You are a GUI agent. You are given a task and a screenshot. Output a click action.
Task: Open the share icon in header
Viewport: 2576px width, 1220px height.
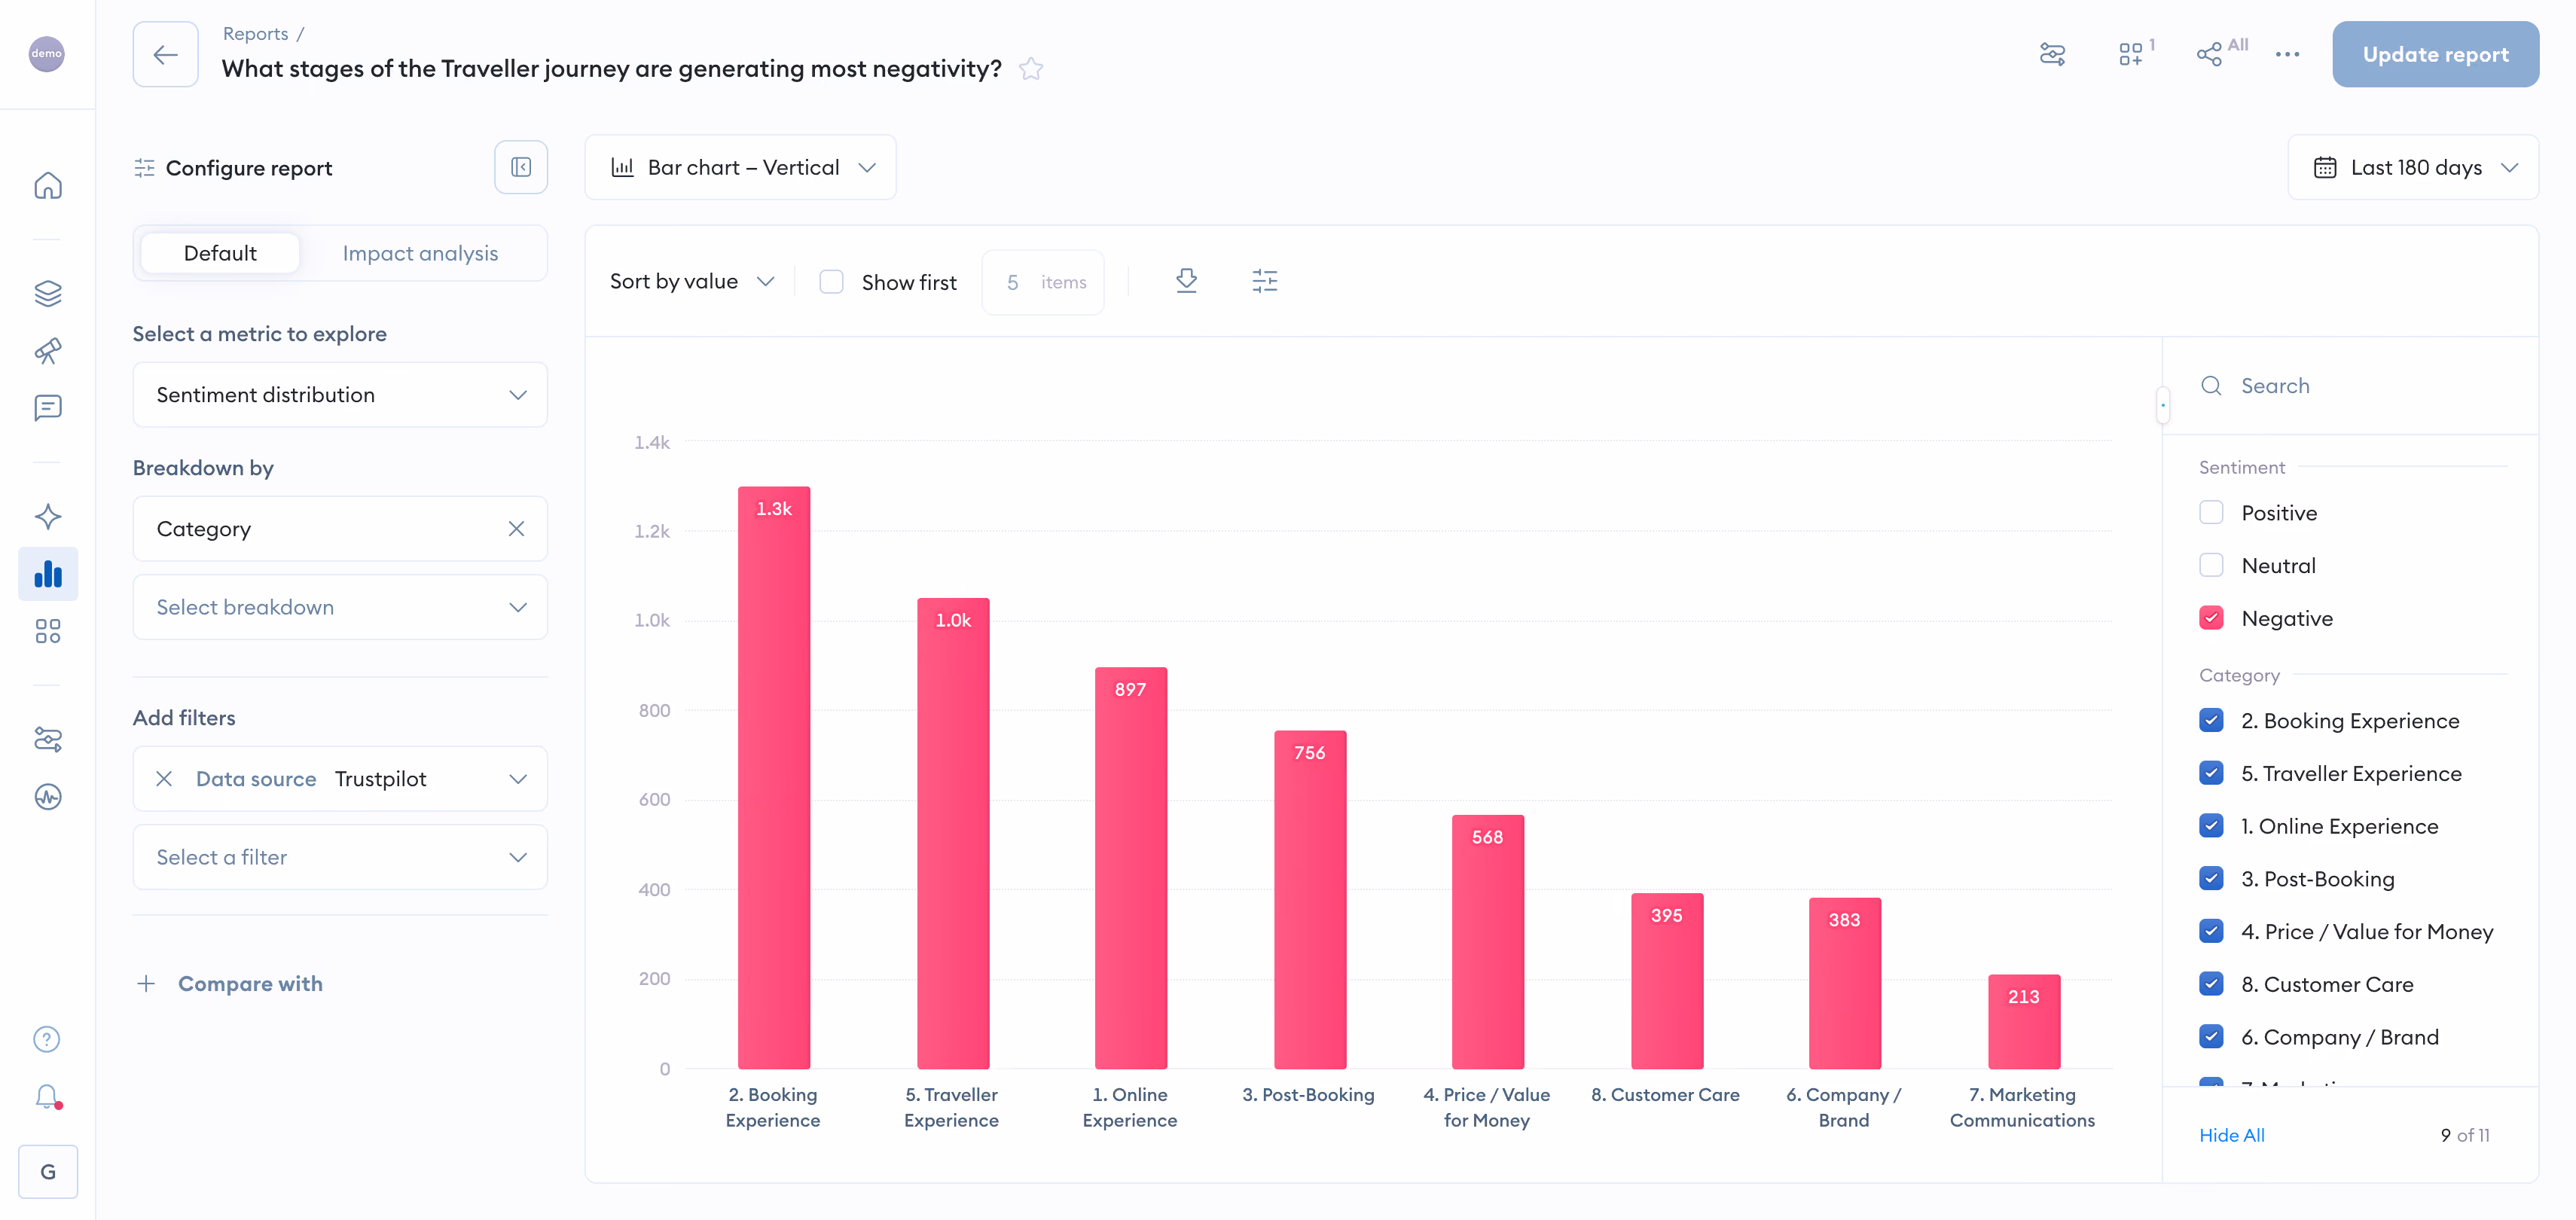coord(2209,54)
